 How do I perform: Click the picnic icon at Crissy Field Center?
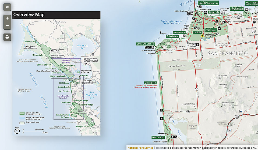tap(222, 13)
